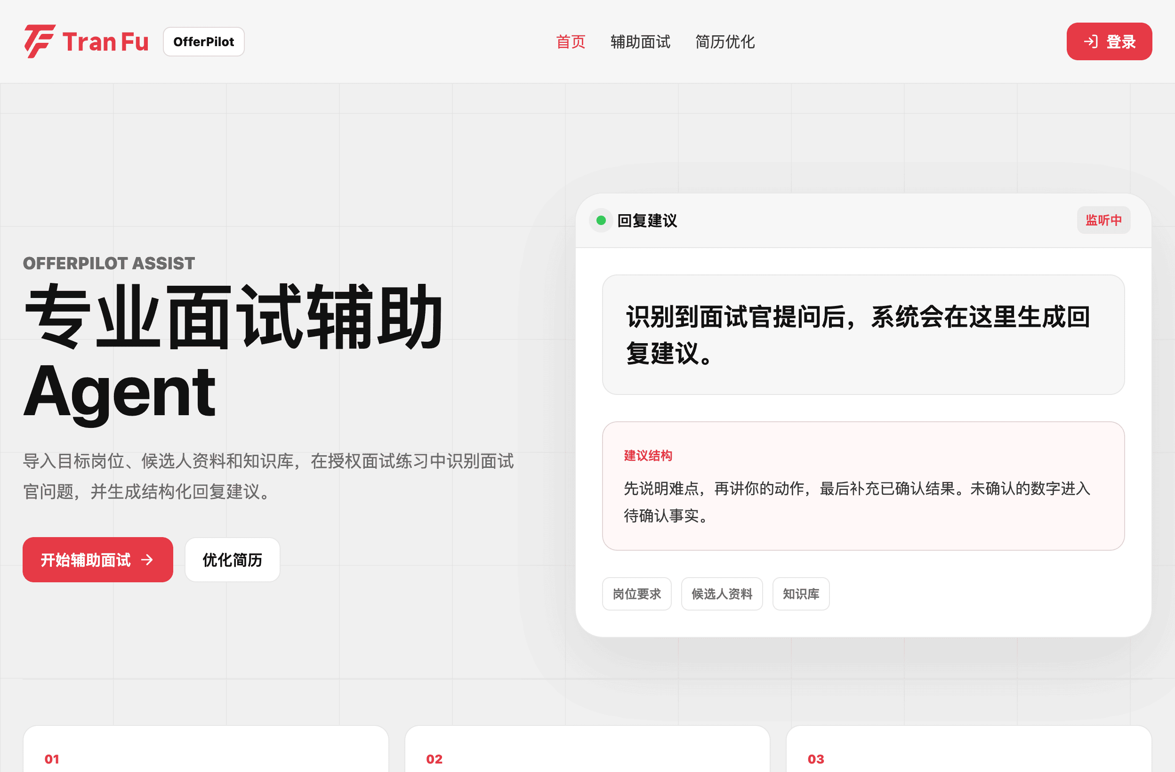
Task: Open the card numbered 03
Action: pos(969,749)
